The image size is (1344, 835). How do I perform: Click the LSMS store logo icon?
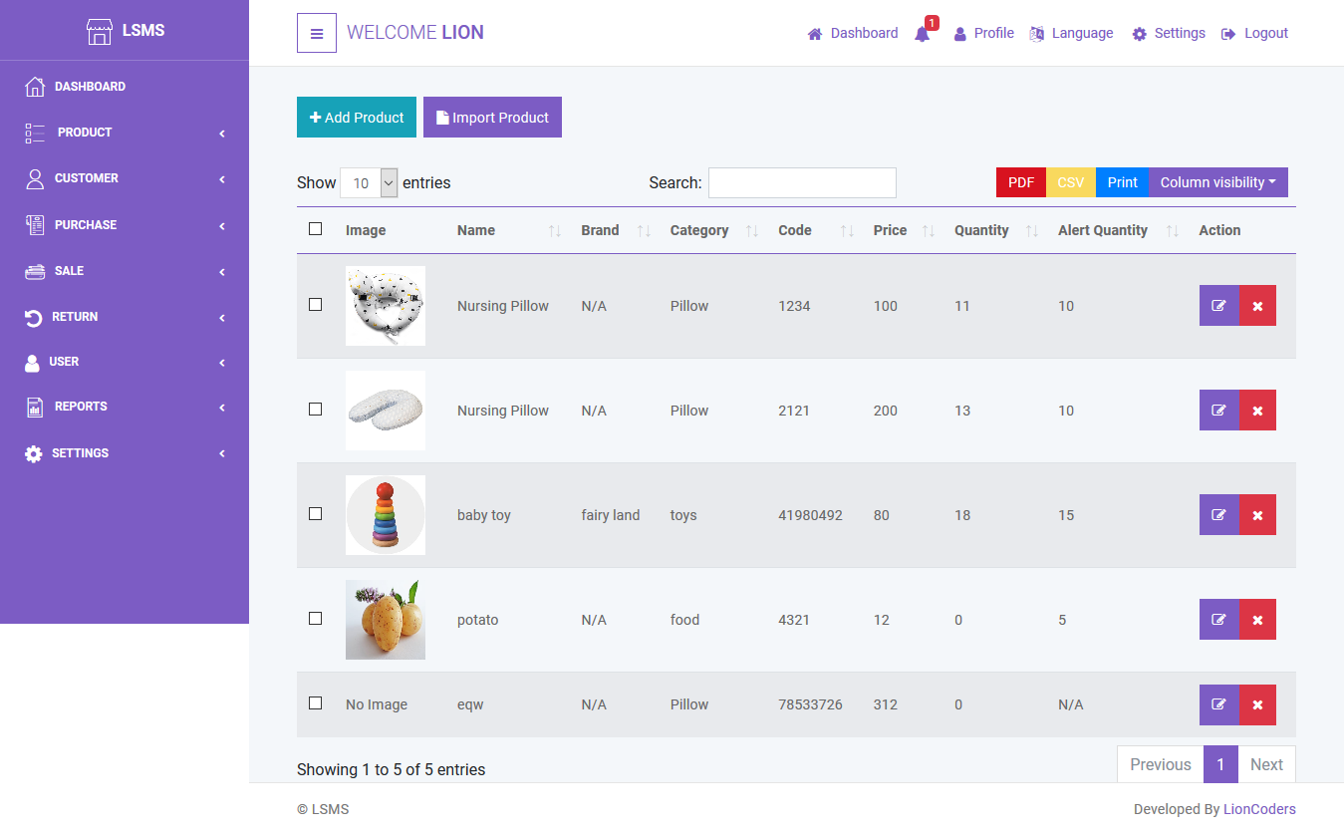100,32
